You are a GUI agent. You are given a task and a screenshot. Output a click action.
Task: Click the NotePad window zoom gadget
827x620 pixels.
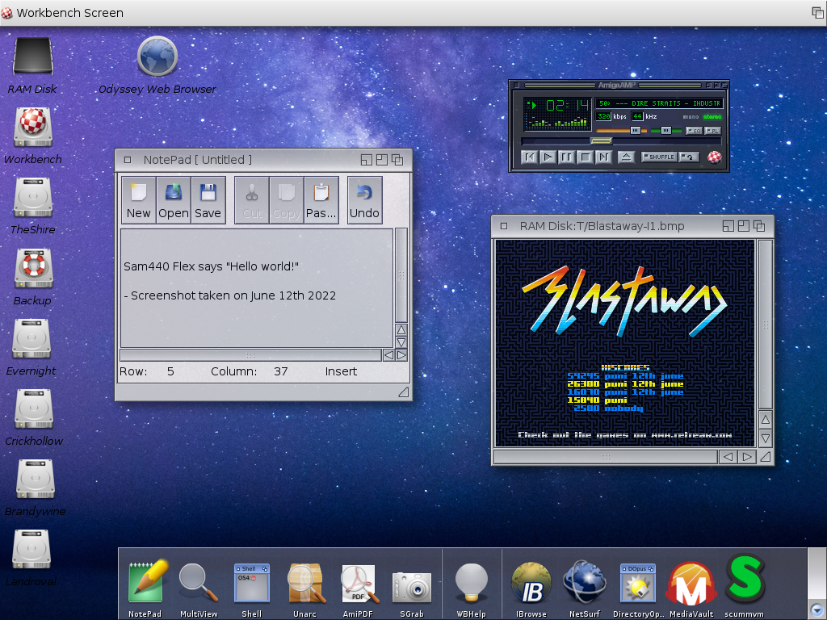click(382, 160)
